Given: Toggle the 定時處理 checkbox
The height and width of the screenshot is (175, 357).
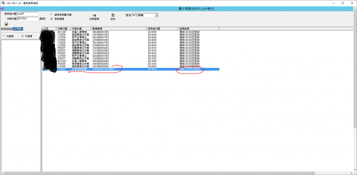Looking at the screenshot, I should (52, 19).
